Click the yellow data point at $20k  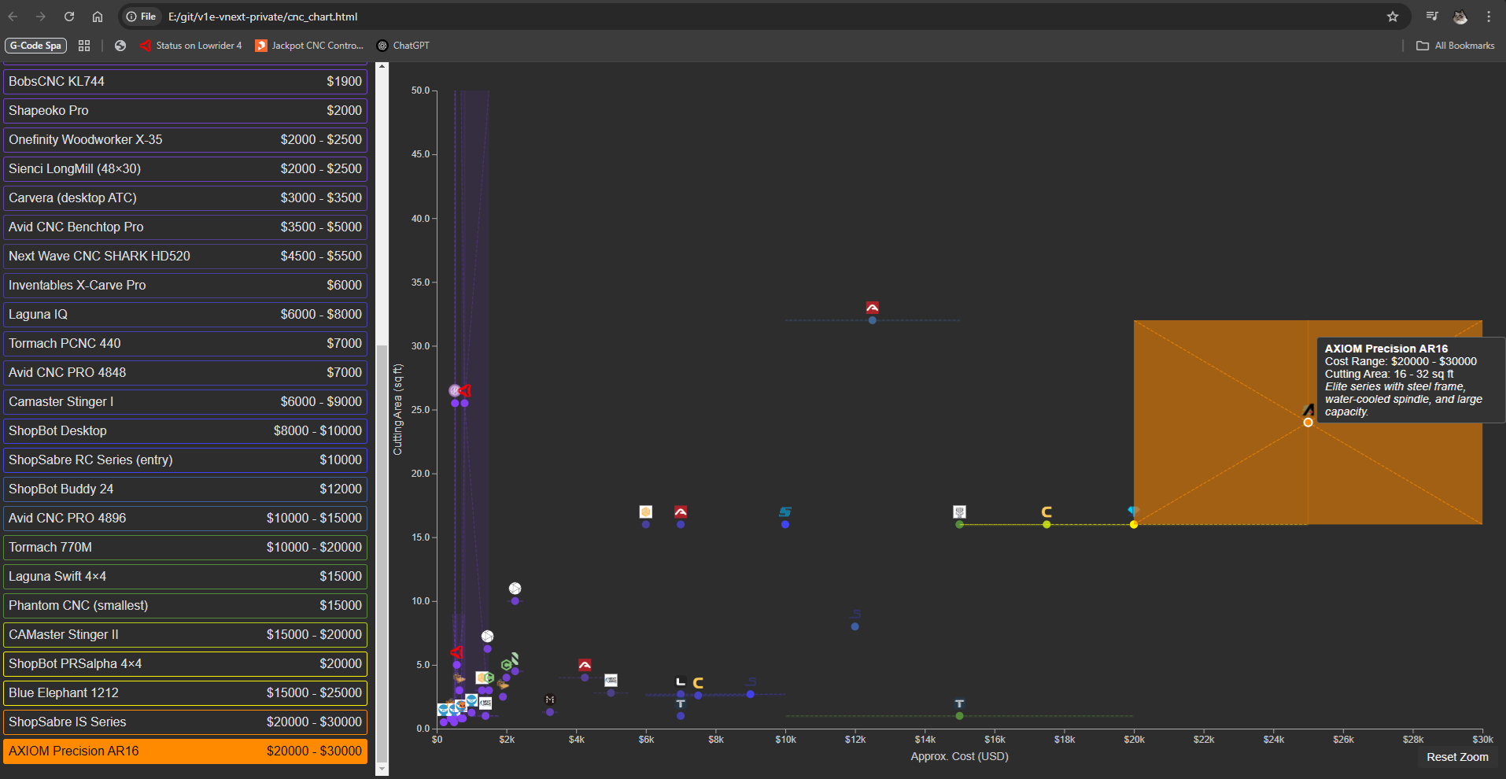click(1134, 525)
